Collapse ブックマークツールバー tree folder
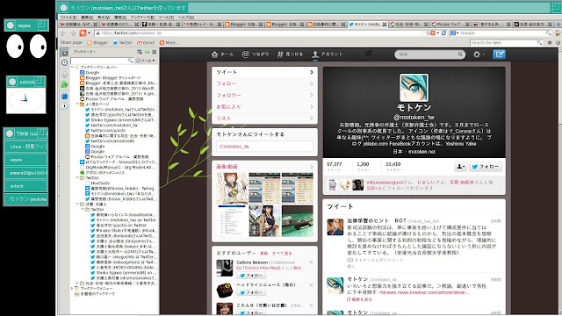The width and height of the screenshot is (562, 316). click(x=72, y=68)
